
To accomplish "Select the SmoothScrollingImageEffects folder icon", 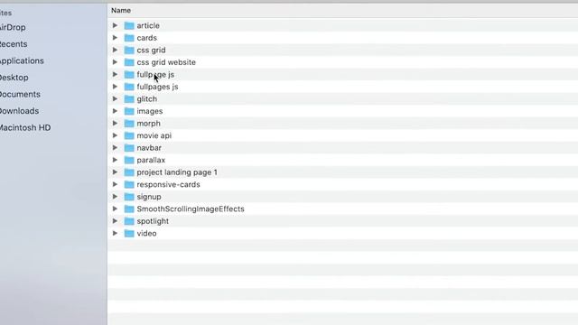I will (129, 209).
